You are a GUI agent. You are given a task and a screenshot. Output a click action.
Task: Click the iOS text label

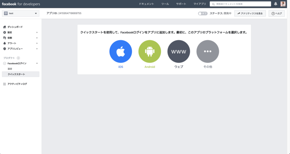point(121,67)
